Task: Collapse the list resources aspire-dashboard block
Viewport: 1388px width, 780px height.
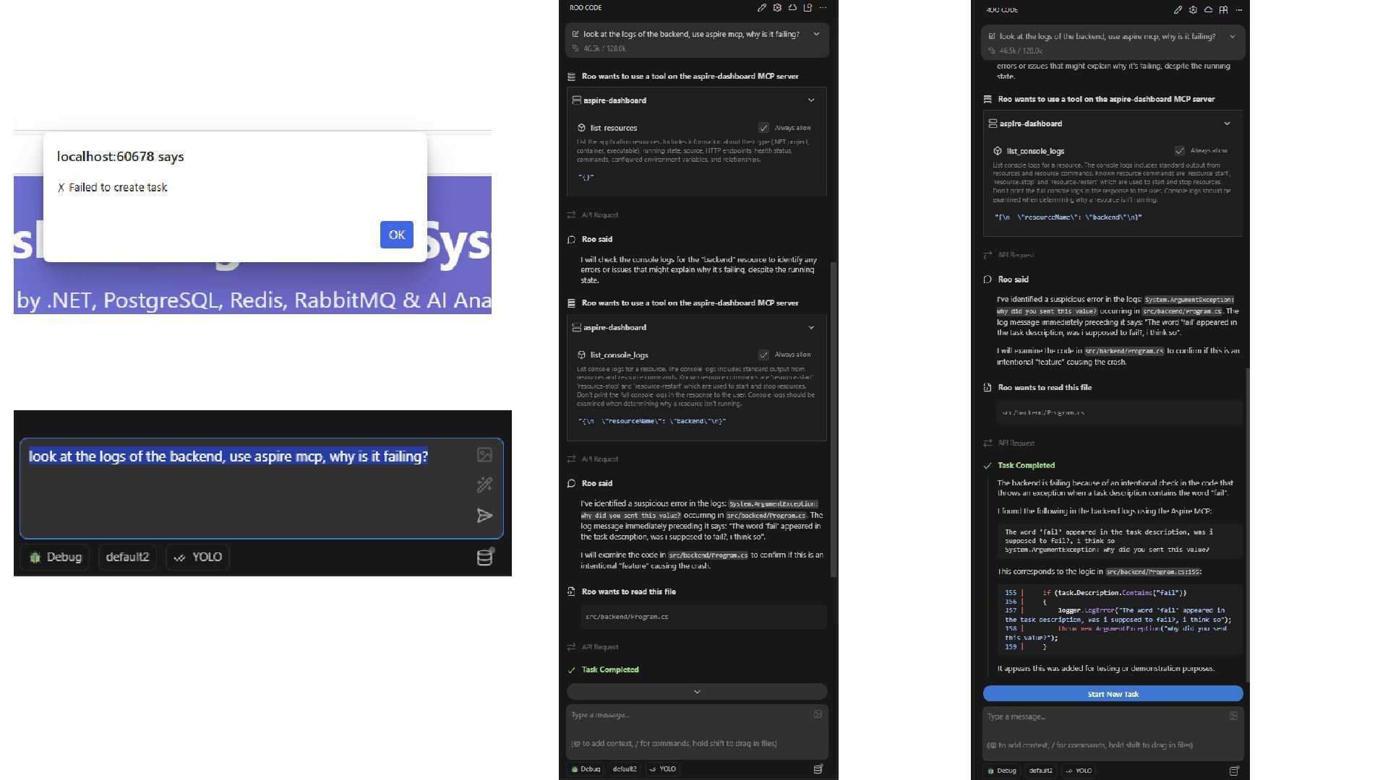Action: pyautogui.click(x=811, y=100)
